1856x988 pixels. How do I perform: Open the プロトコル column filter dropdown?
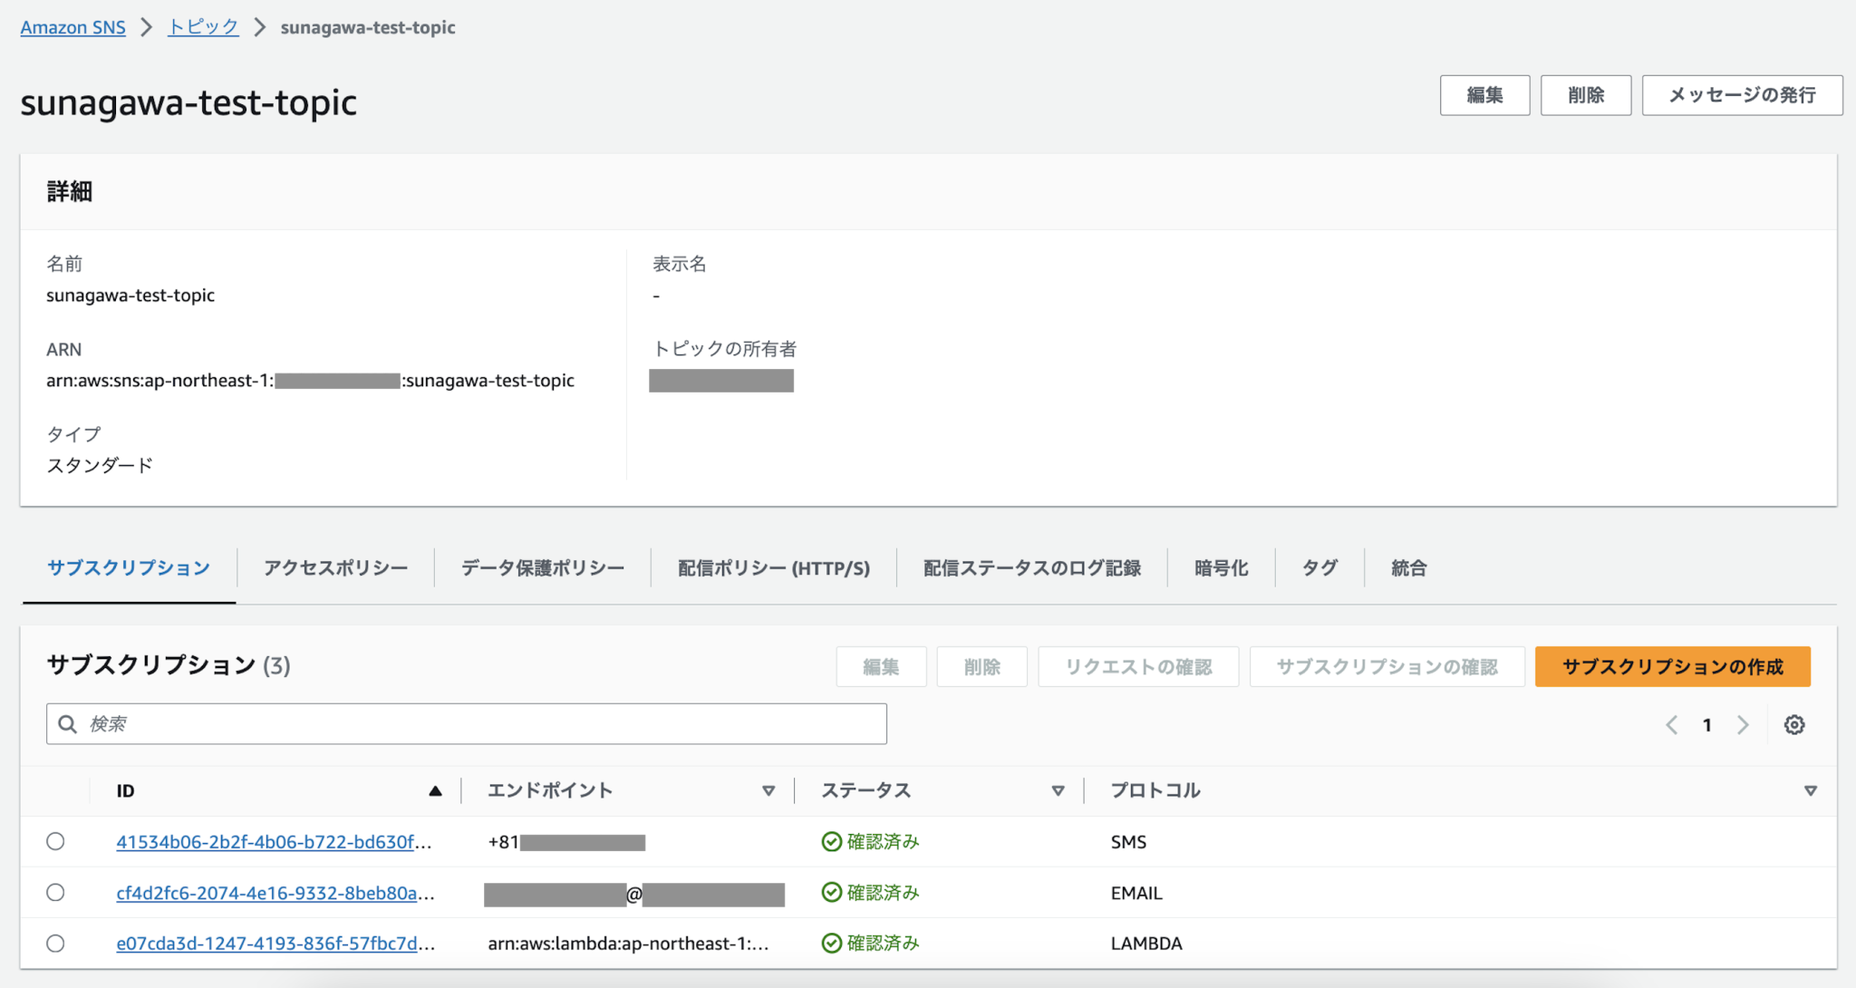click(1810, 790)
